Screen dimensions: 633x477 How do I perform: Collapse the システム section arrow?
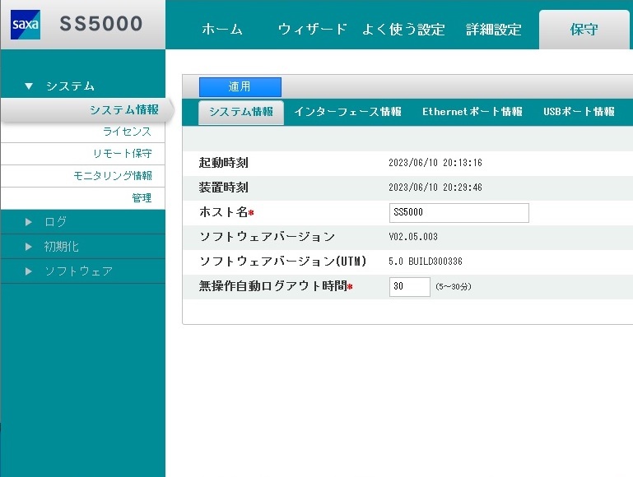pos(29,86)
